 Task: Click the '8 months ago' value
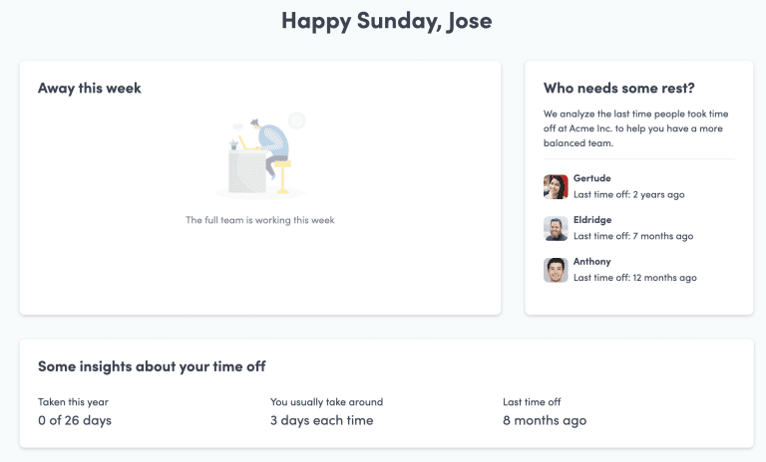point(545,420)
